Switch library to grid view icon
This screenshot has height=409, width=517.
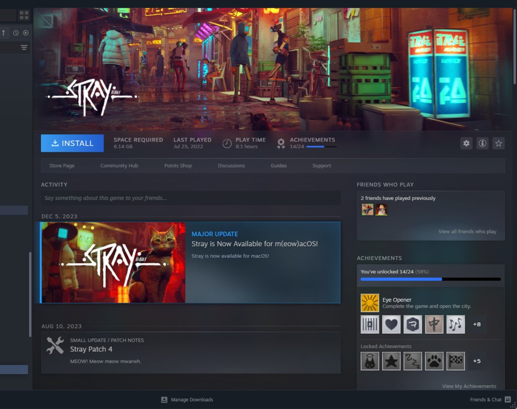24,15
